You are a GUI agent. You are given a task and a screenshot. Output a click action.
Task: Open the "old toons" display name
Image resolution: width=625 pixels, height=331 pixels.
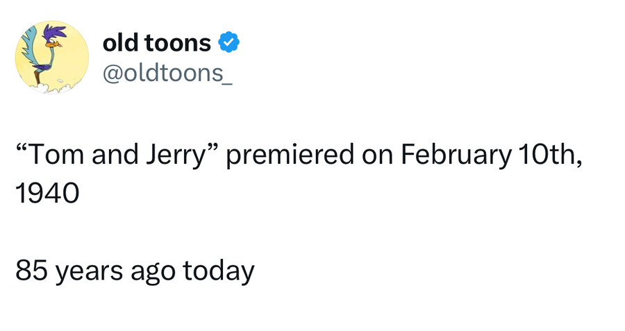click(157, 43)
